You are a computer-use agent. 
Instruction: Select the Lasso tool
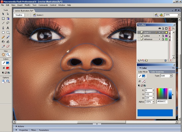(x=8, y=23)
